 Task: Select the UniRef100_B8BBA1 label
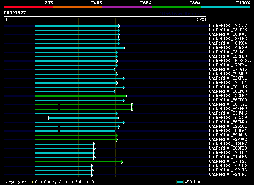point(228,131)
